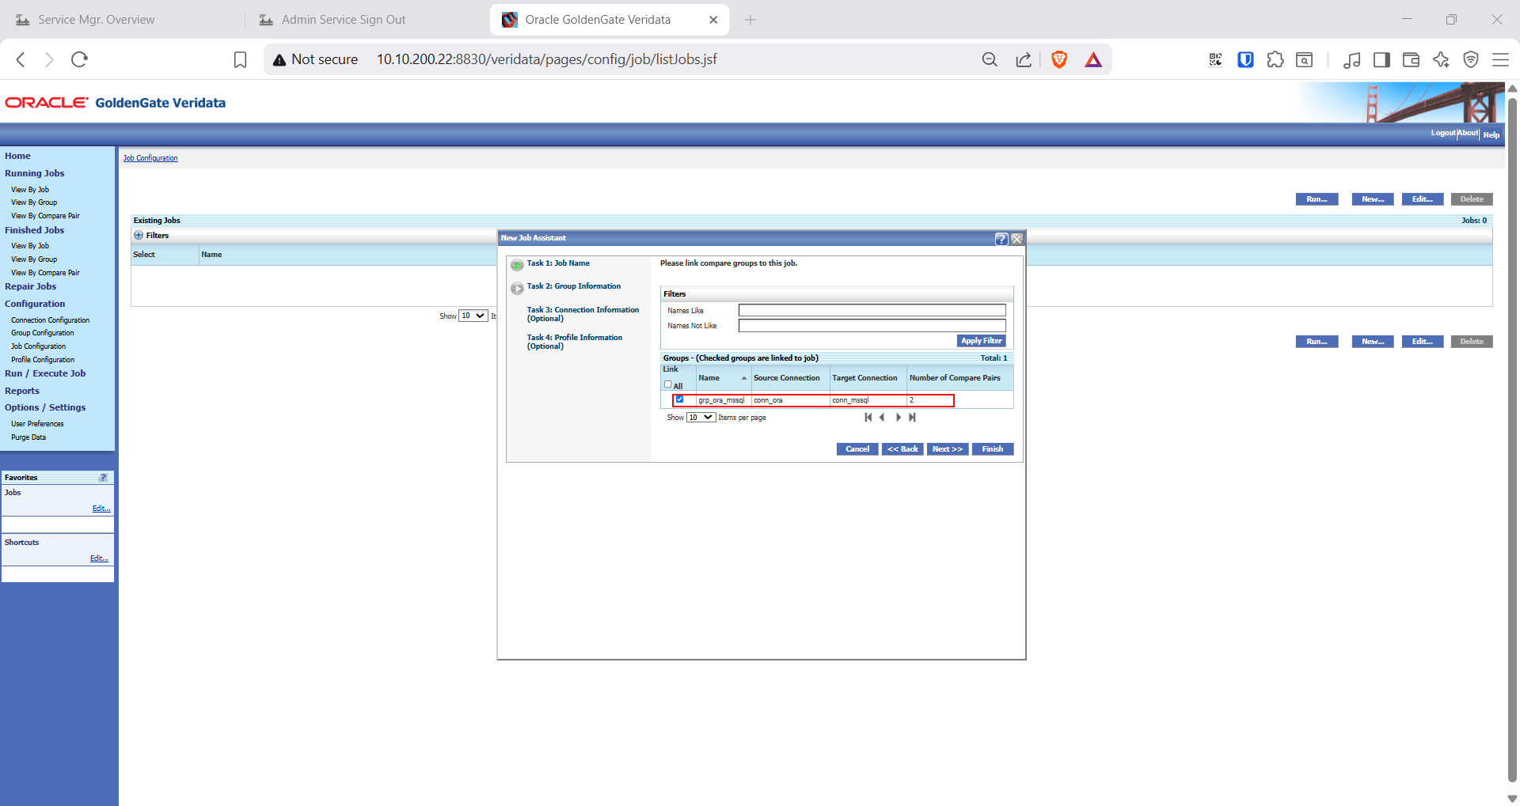This screenshot has width=1520, height=806.
Task: Open the Bitwarden extension
Action: click(x=1245, y=59)
